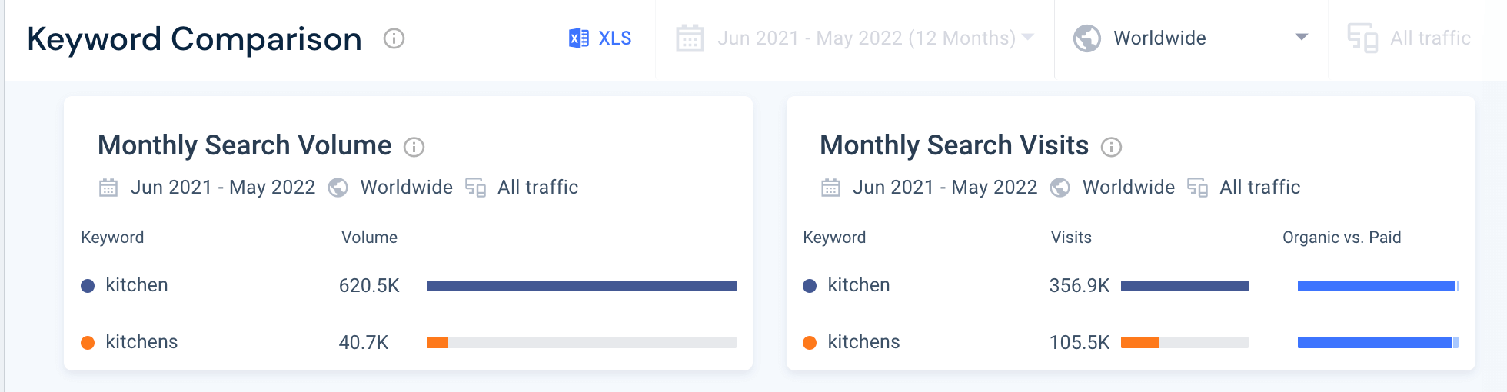Sort by Visits column header
The width and height of the screenshot is (1507, 392).
coord(1071,238)
